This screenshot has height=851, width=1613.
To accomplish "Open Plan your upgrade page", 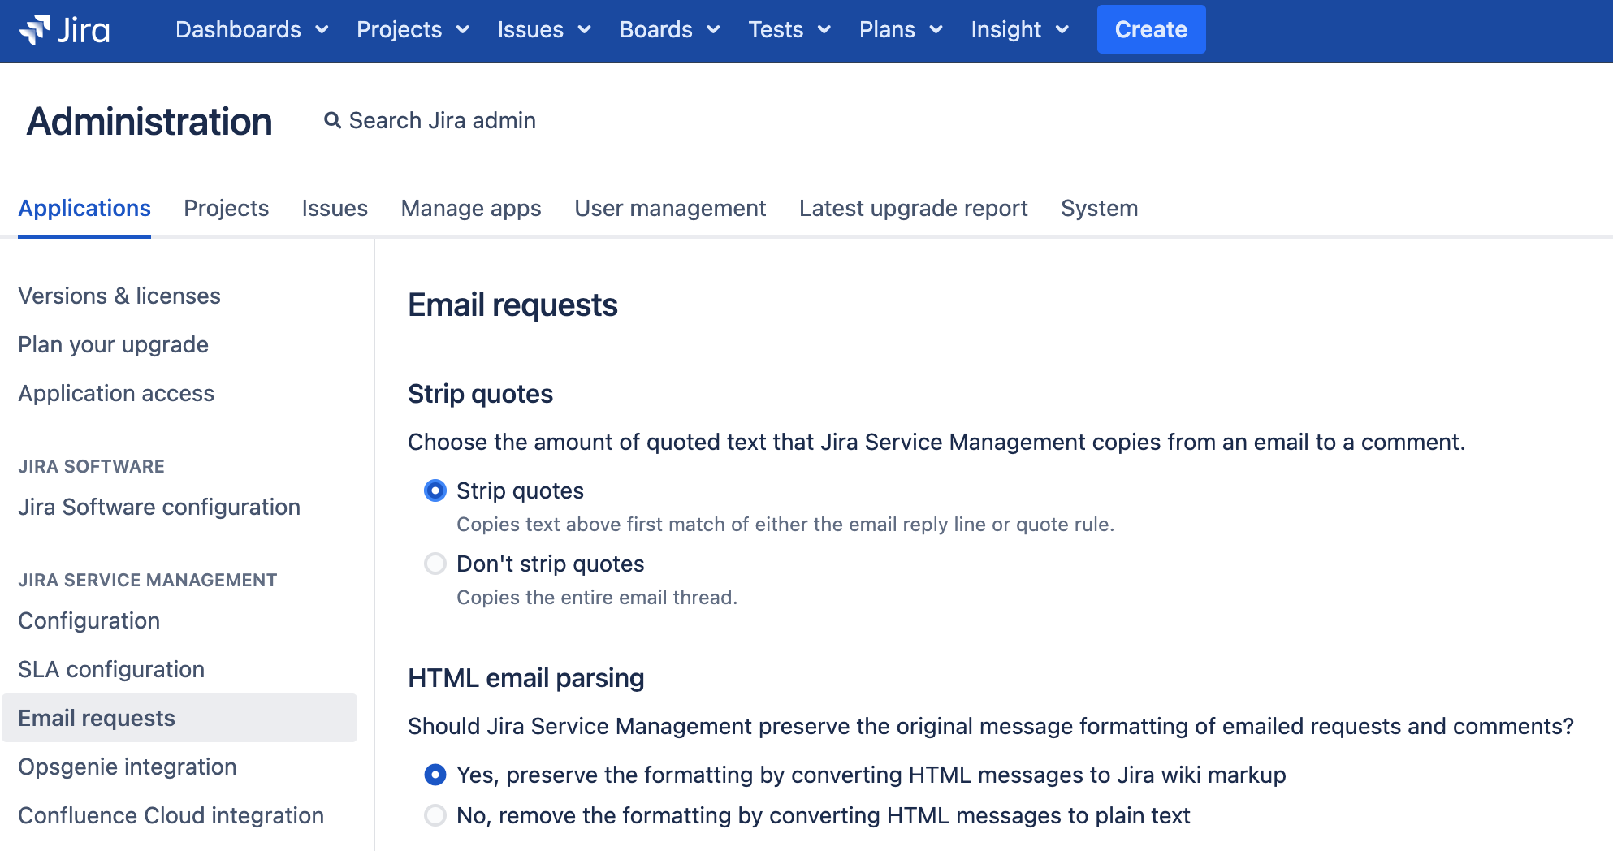I will [x=113, y=344].
